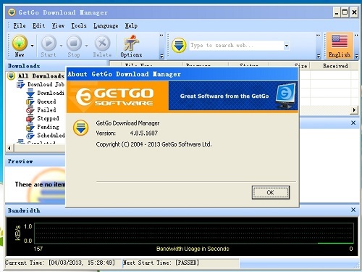The width and height of the screenshot is (362, 272).
Task: Select All Downloads in the tree
Action: pyautogui.click(x=41, y=76)
